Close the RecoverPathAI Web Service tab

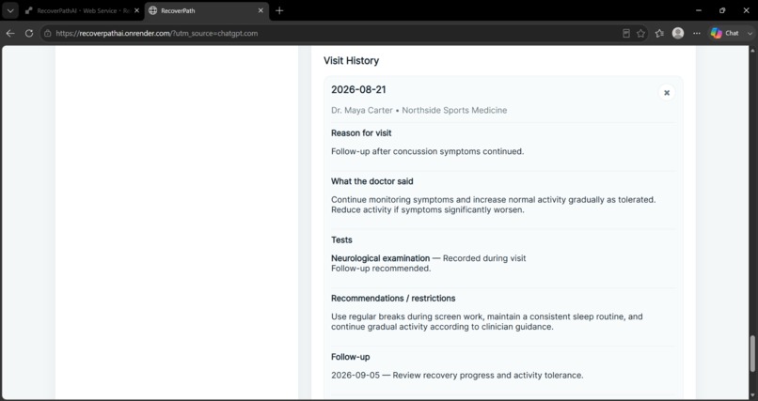136,10
